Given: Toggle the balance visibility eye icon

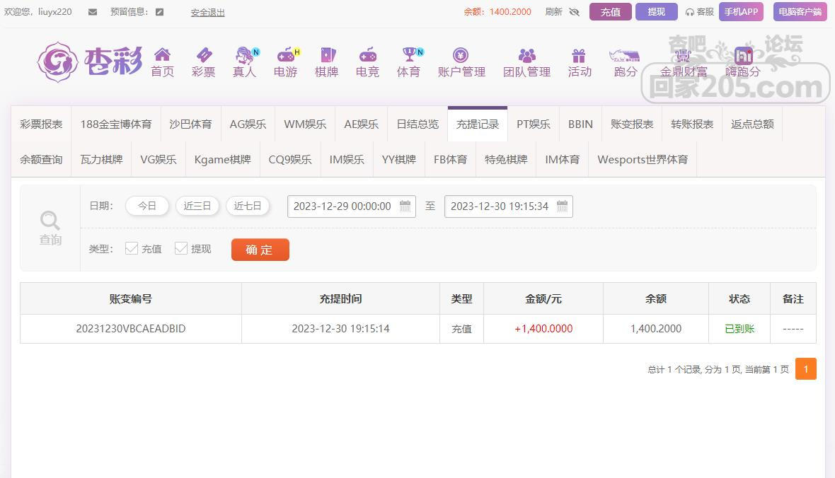Looking at the screenshot, I should 574,12.
